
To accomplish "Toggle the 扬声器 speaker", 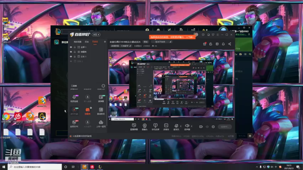I will click(187, 127).
